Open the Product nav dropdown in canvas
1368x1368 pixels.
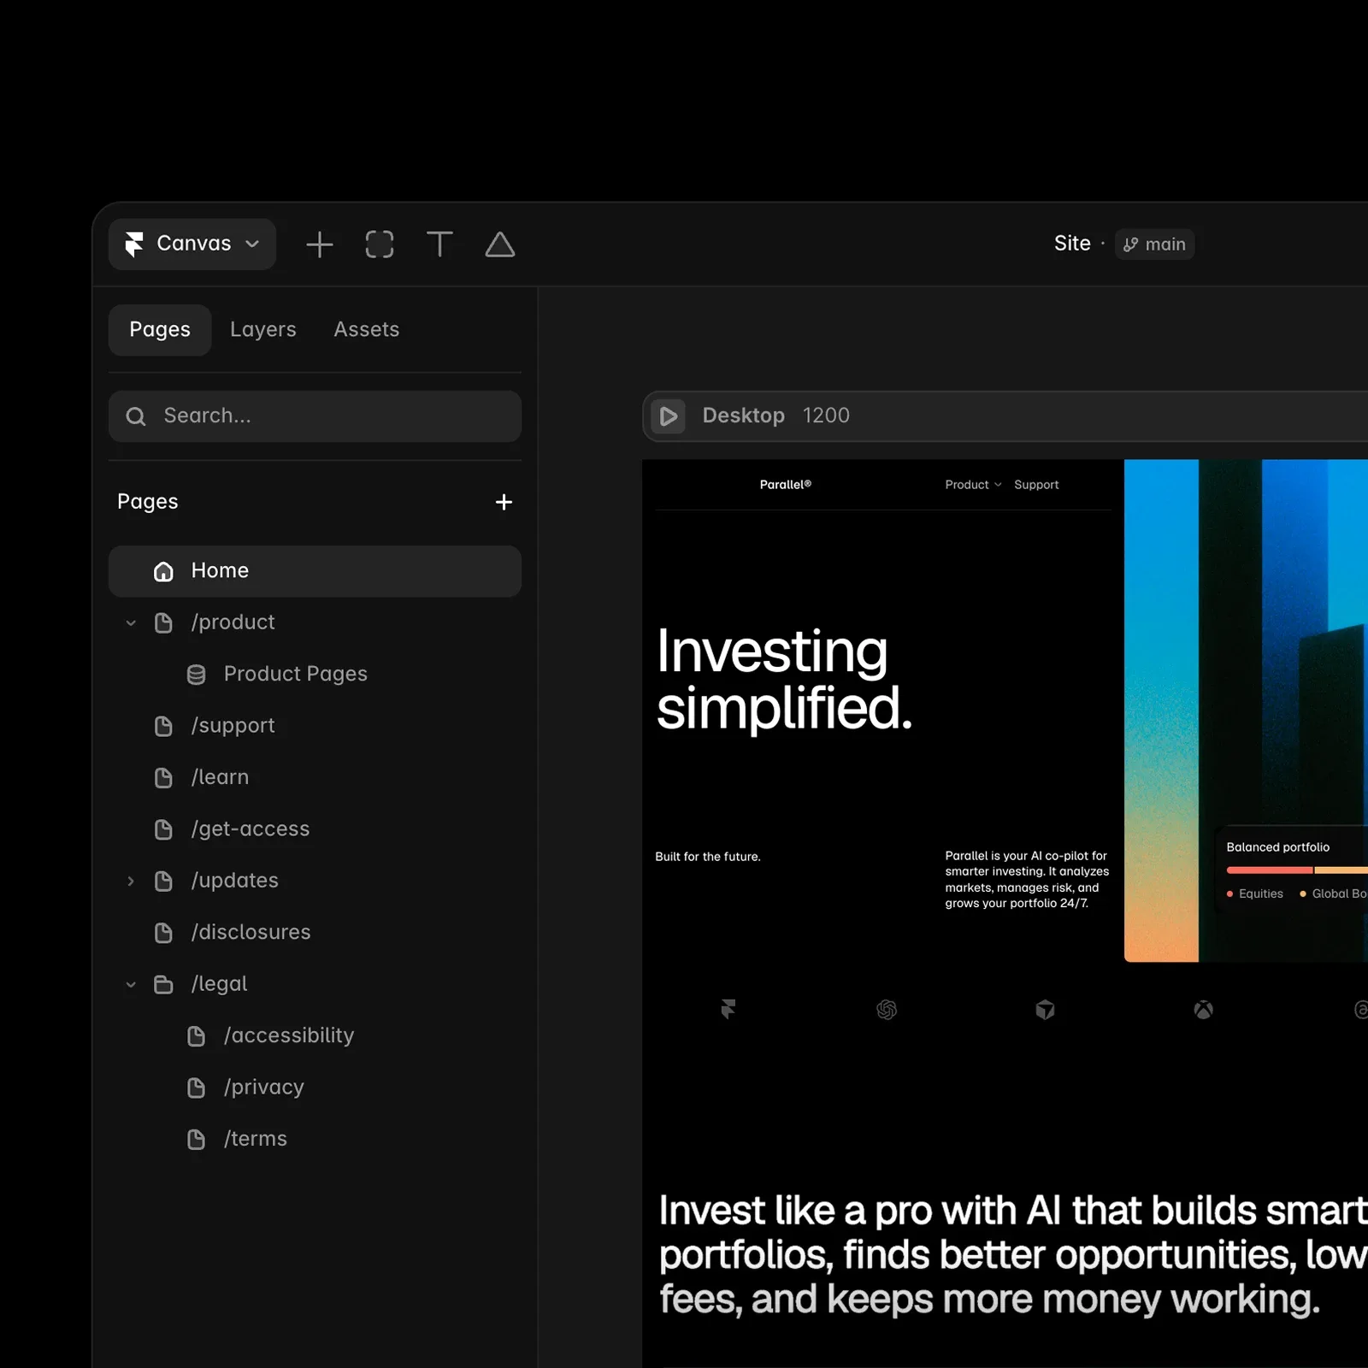[x=973, y=485]
